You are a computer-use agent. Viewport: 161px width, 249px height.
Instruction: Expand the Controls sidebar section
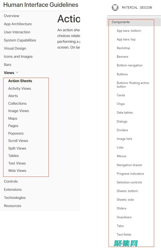click(11, 181)
